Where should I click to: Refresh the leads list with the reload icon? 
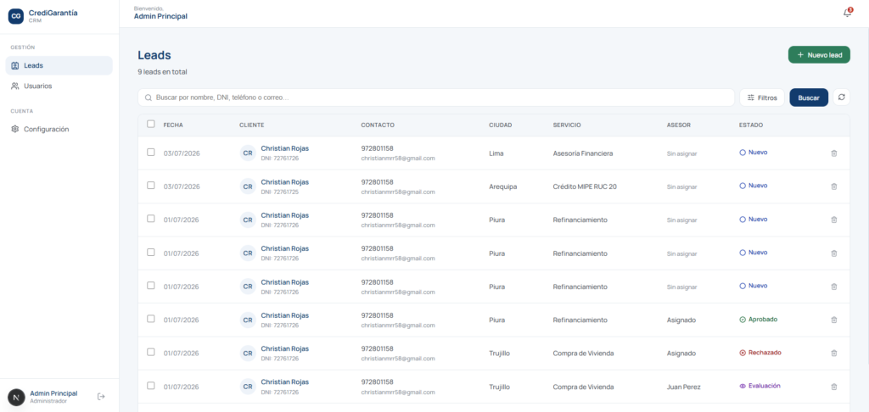pyautogui.click(x=841, y=97)
